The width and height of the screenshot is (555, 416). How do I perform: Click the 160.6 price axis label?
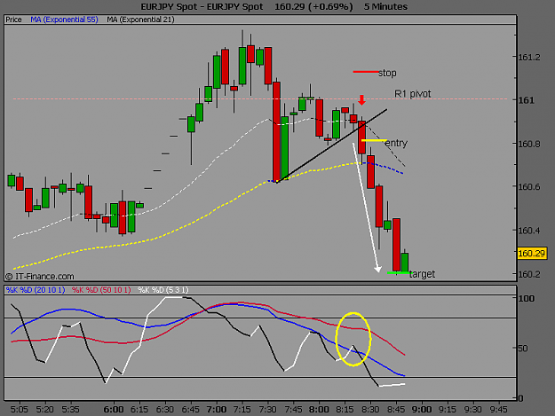529,186
